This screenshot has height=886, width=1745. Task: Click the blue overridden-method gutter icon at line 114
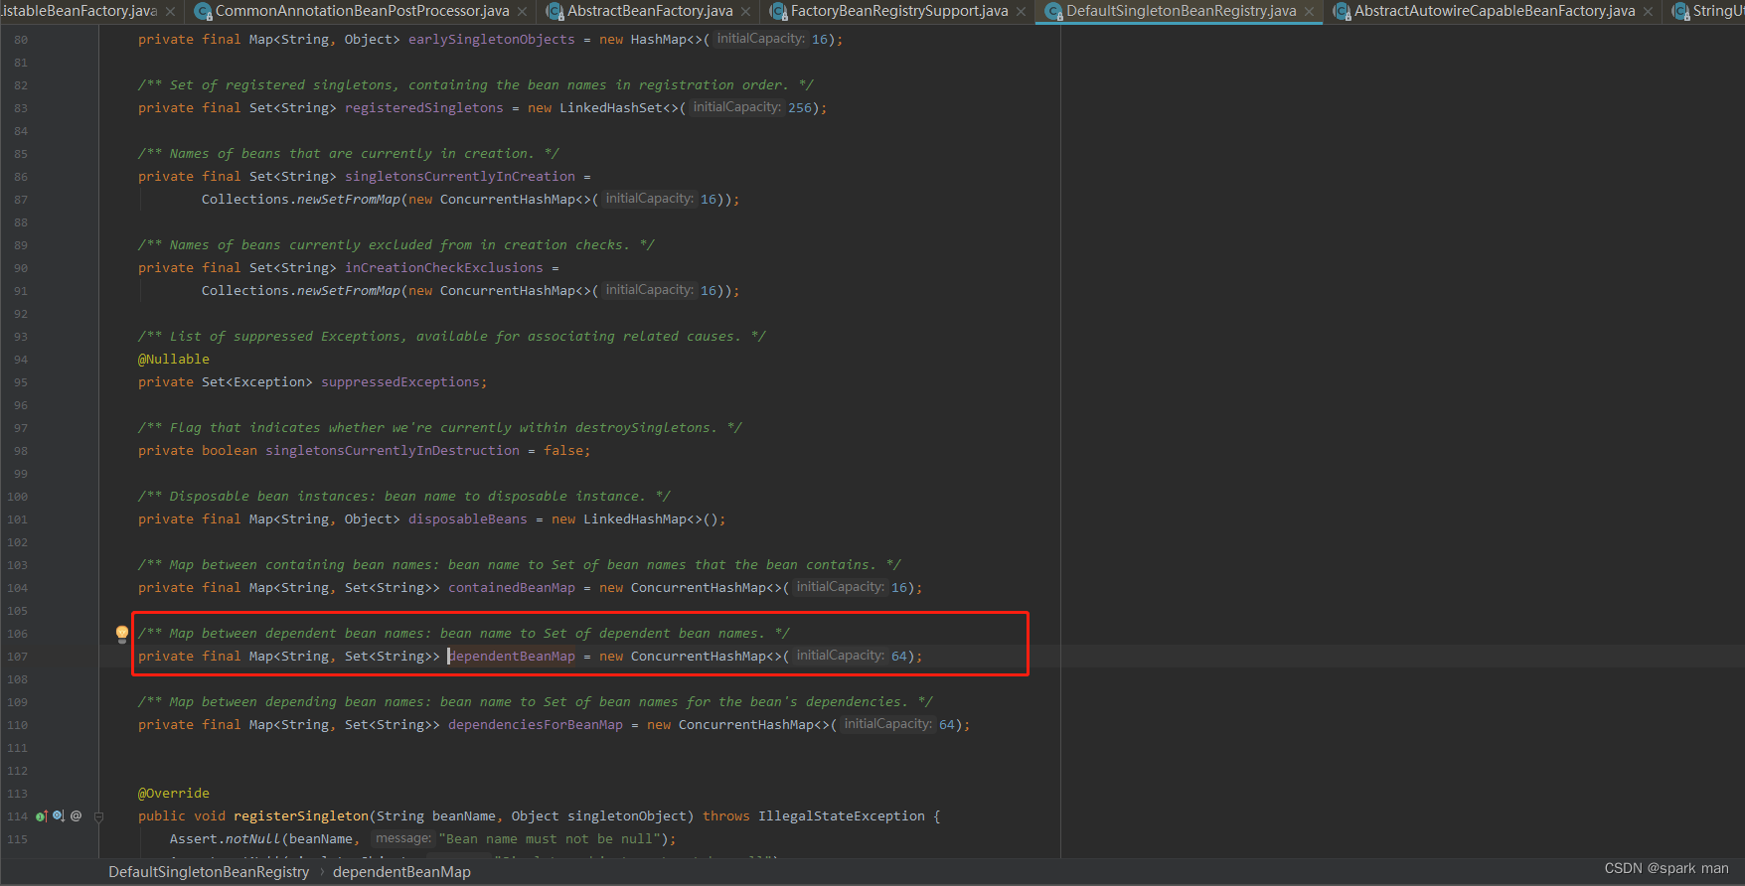(59, 816)
